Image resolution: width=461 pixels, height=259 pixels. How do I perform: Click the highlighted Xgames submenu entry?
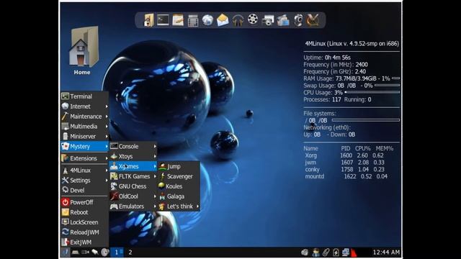pos(133,166)
